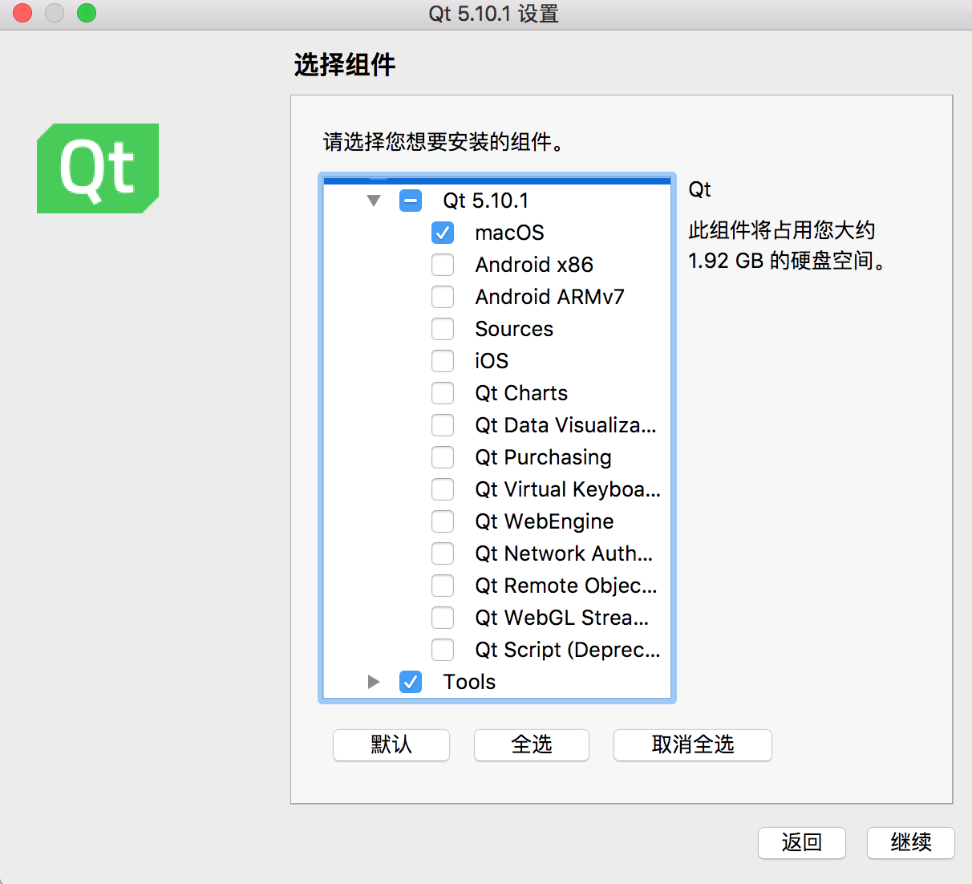The height and width of the screenshot is (884, 972).
Task: Go back with the 返回 button
Action: tap(802, 842)
